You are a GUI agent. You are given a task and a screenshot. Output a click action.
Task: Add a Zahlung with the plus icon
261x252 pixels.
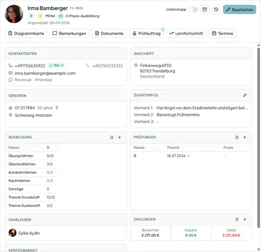pyautogui.click(x=245, y=219)
